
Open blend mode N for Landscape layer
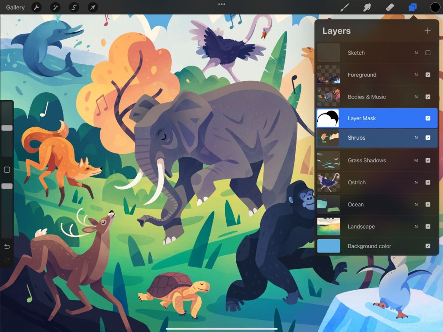416,227
